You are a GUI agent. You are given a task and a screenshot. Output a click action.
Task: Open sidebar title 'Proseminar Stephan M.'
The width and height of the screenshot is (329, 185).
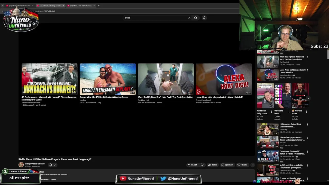pyautogui.click(x=292, y=153)
